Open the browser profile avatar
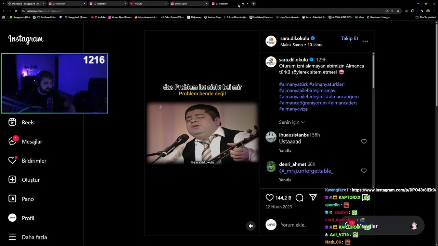 pyautogui.click(x=428, y=11)
